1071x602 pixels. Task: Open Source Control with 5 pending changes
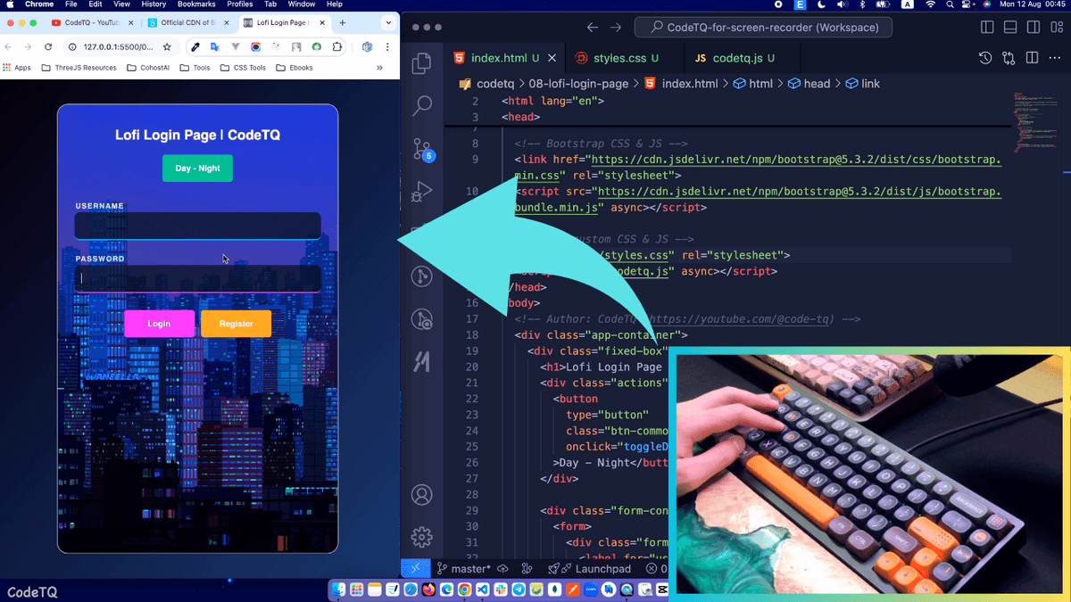[422, 149]
